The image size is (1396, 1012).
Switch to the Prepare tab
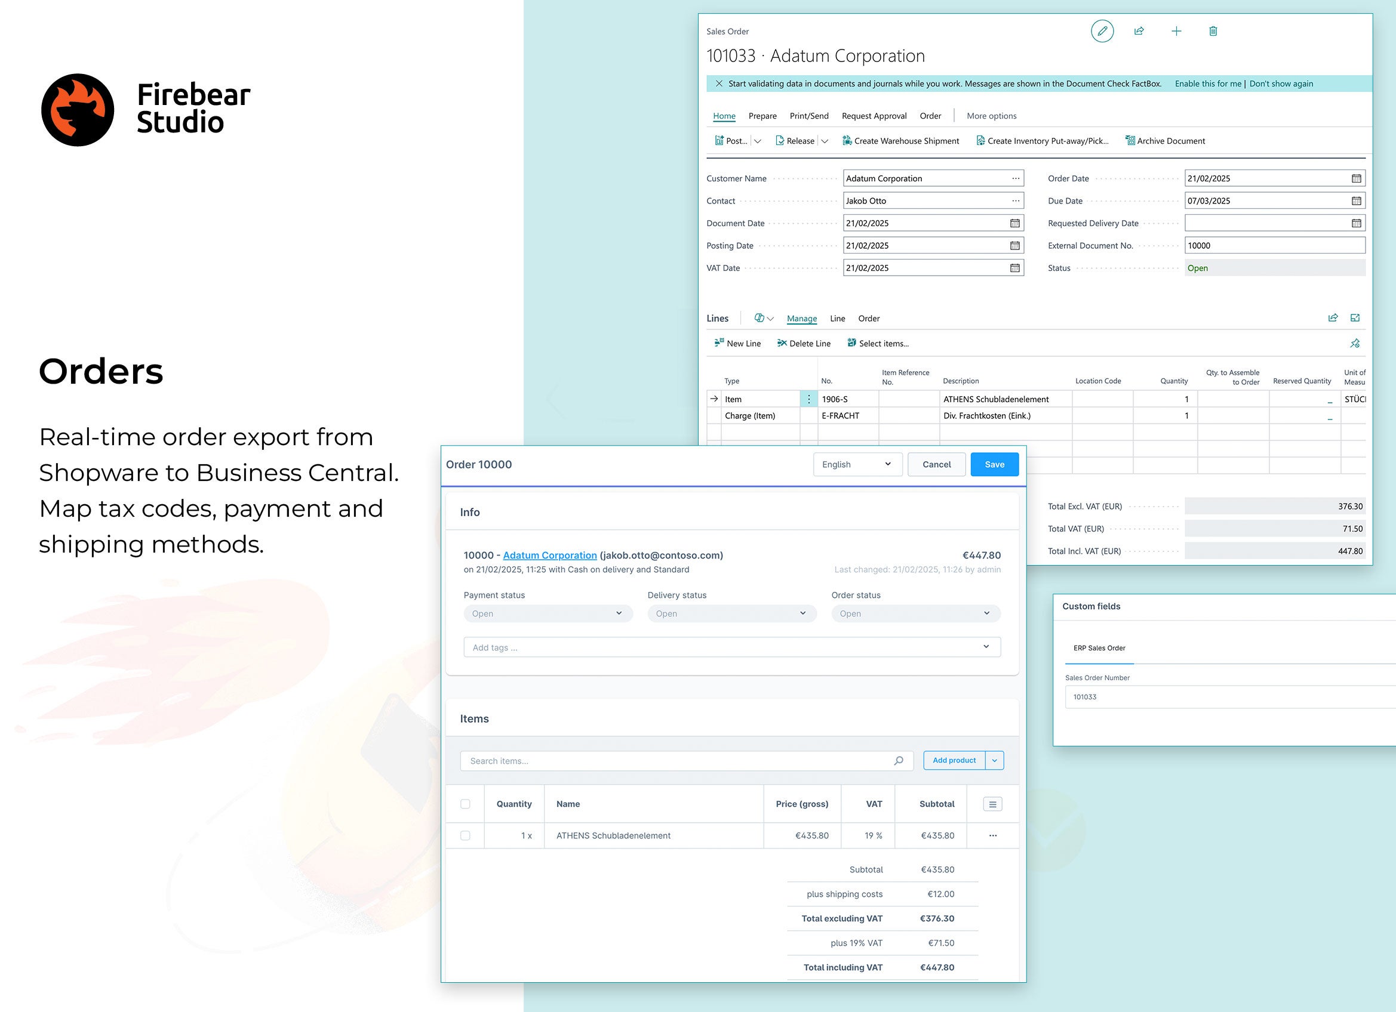[x=762, y=116]
